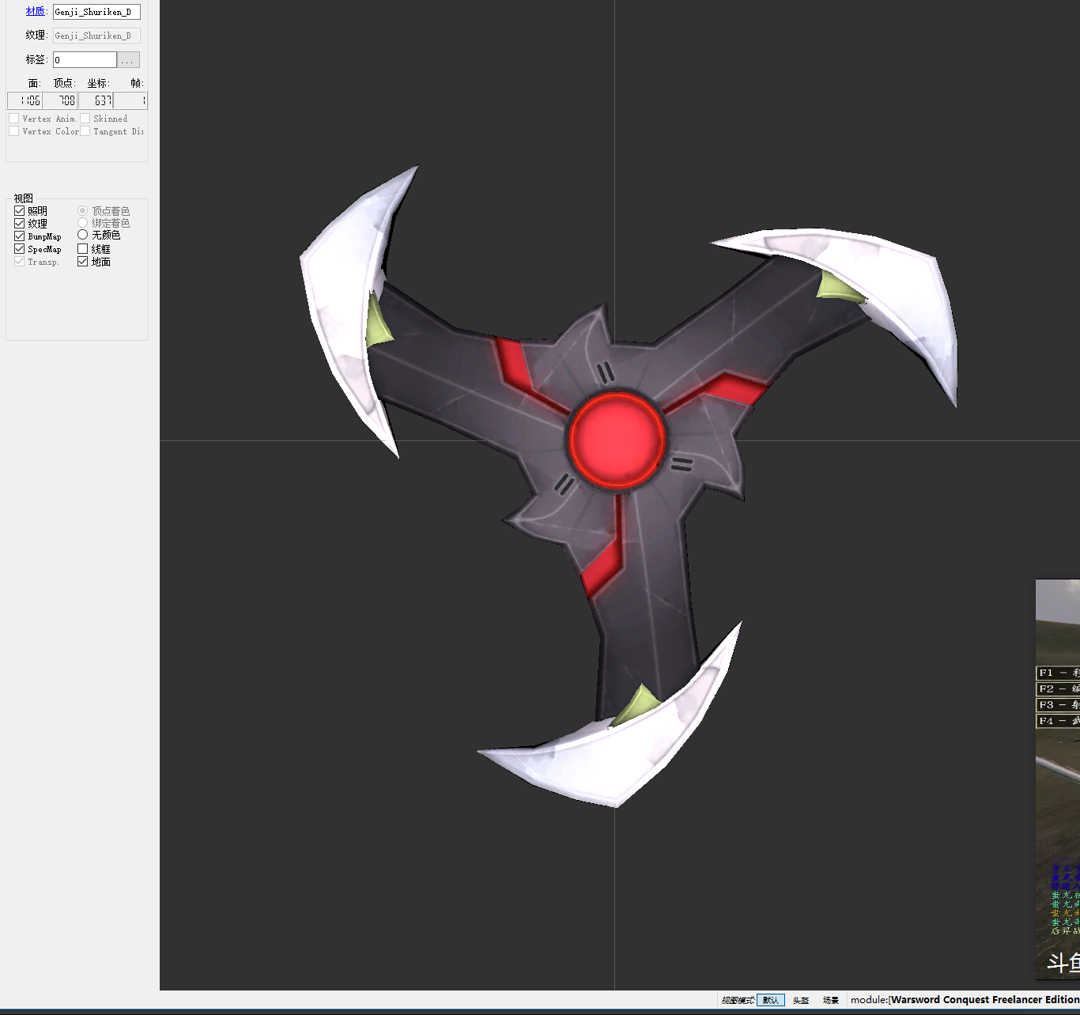The image size is (1080, 1015).
Task: Select the 顶点着色 vertex color radio button
Action: click(82, 211)
